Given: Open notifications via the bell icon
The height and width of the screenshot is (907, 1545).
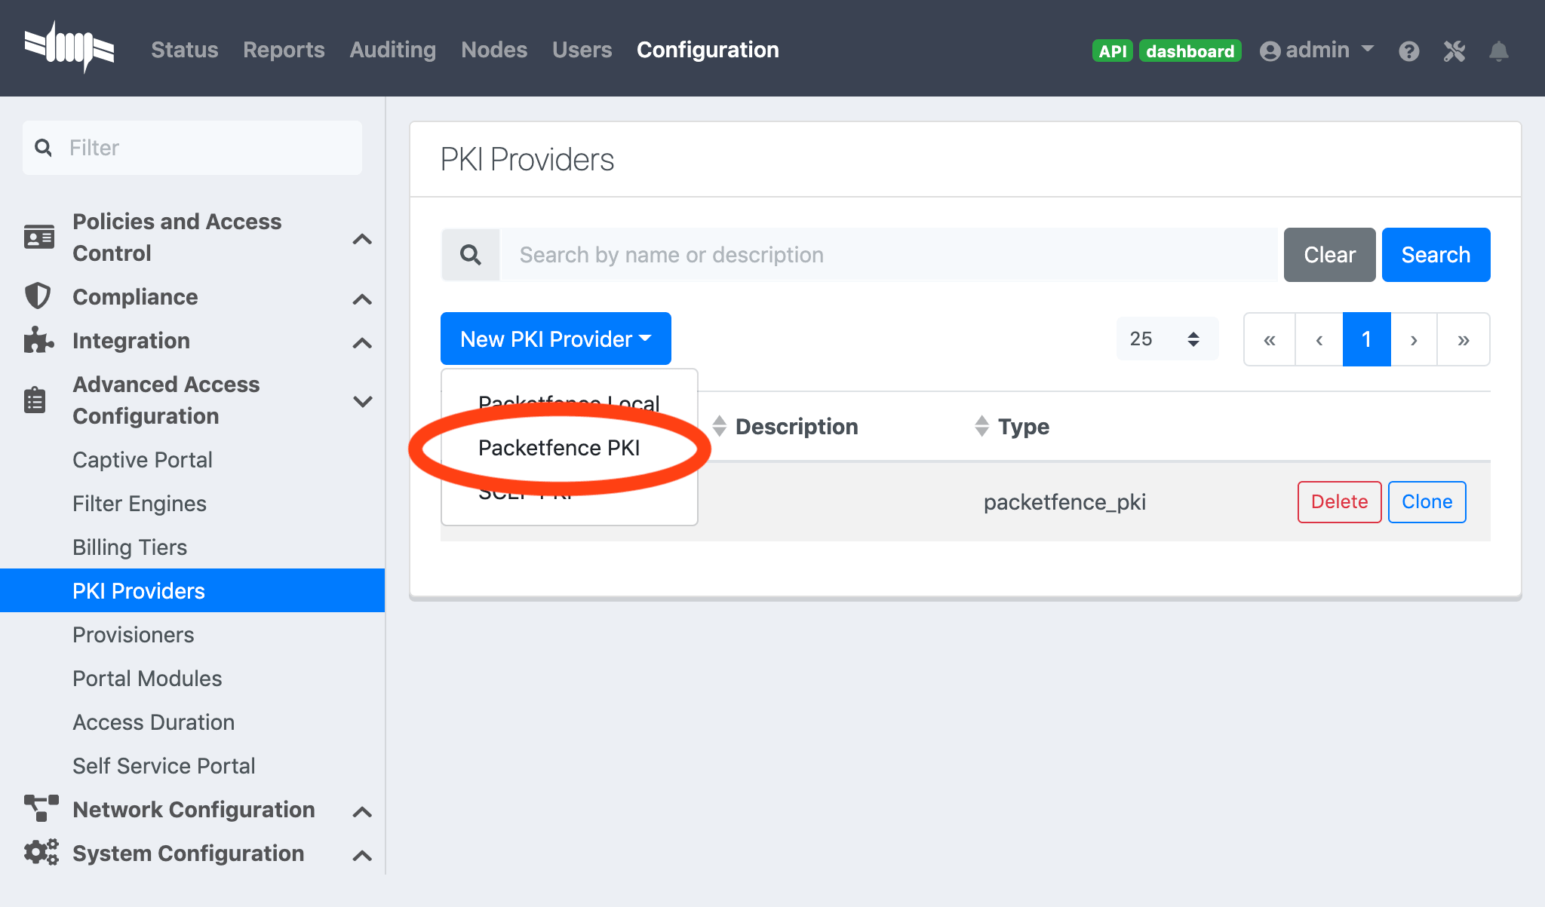Looking at the screenshot, I should (x=1499, y=51).
